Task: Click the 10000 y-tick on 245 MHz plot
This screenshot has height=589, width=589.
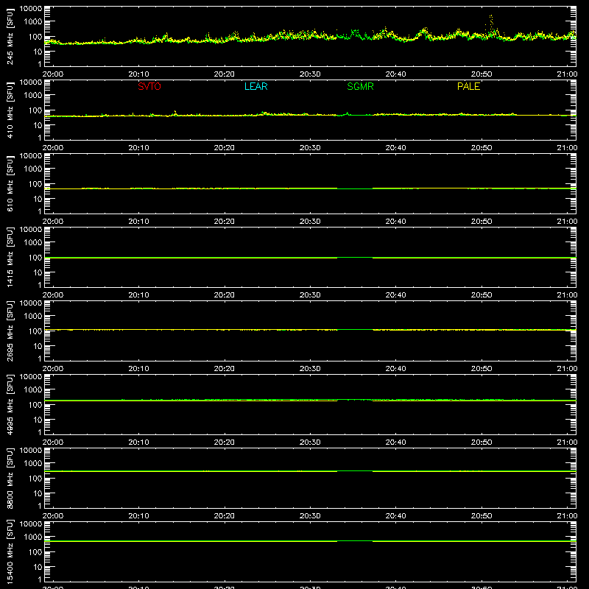Action: [x=31, y=9]
